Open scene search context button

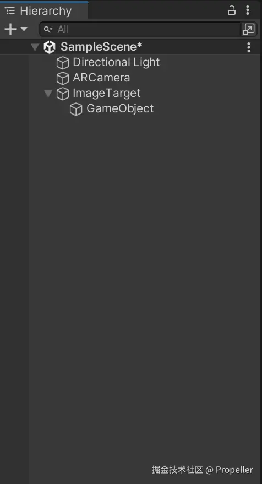(x=249, y=29)
